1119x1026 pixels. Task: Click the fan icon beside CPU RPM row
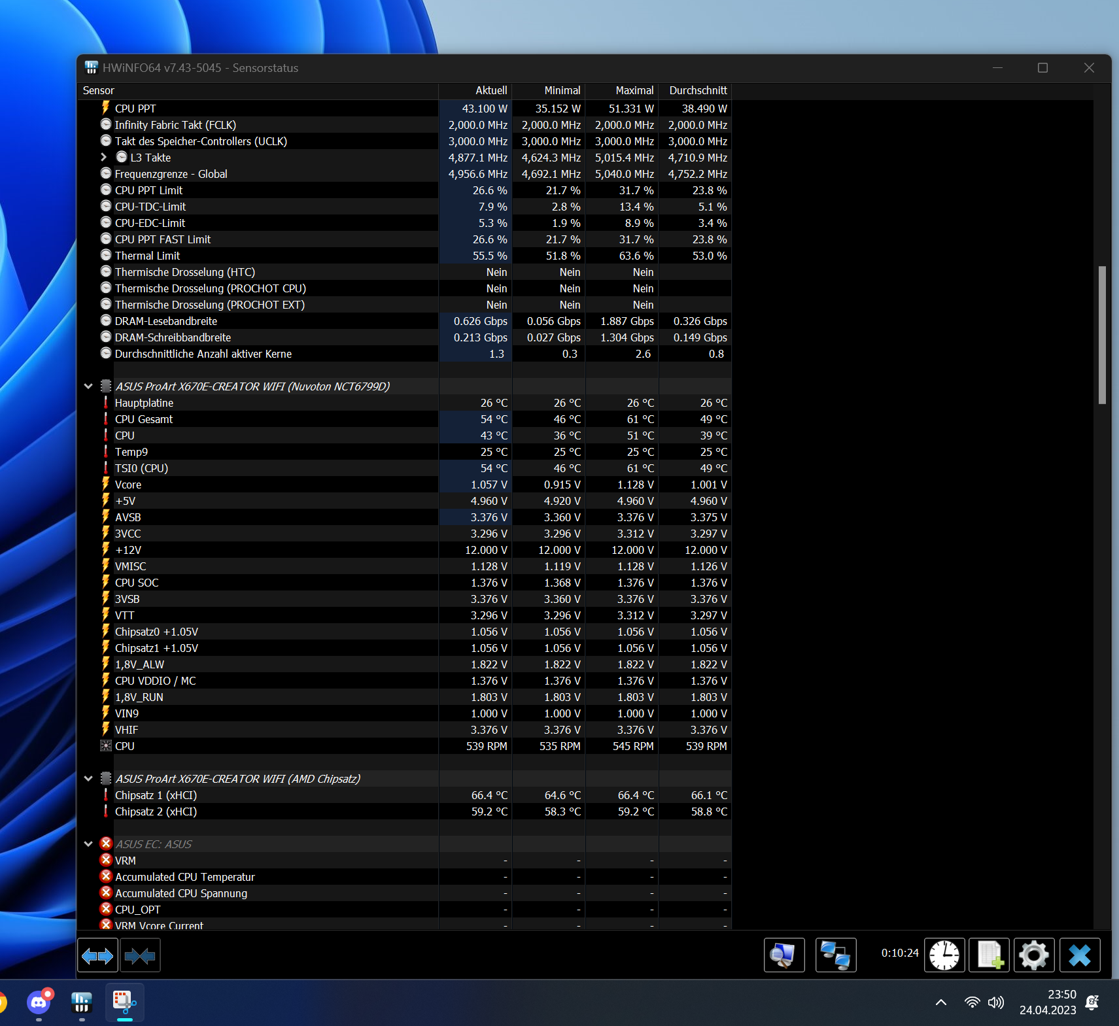(106, 745)
